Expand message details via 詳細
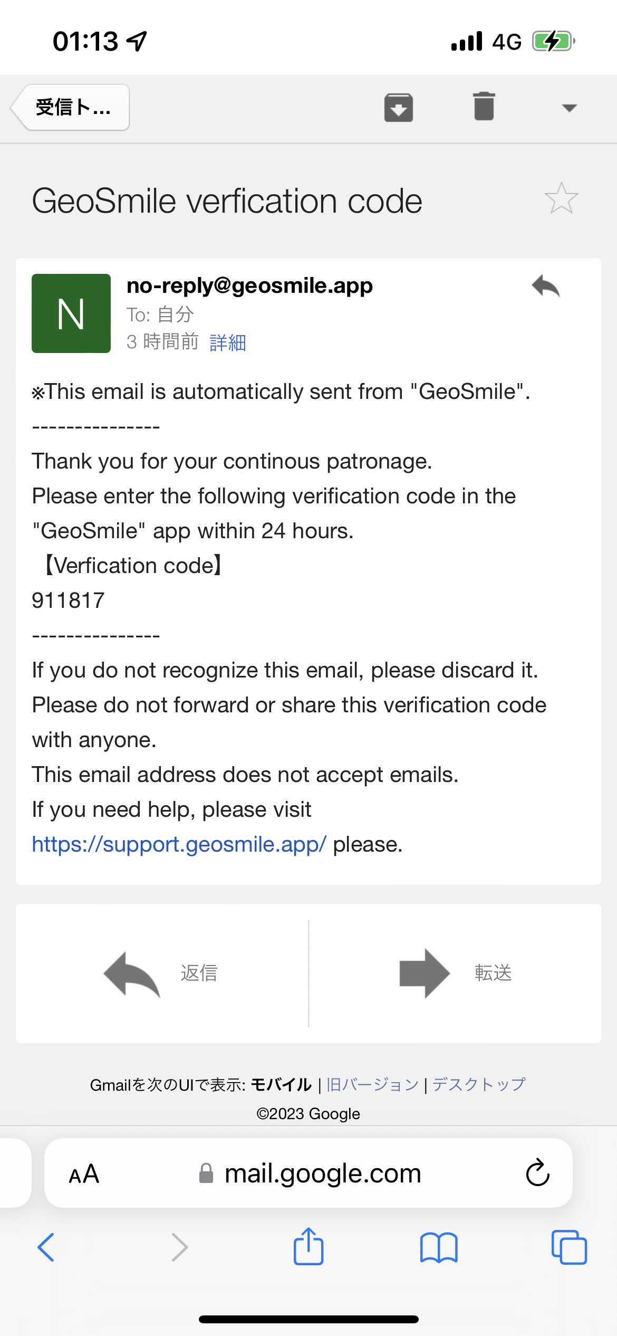The width and height of the screenshot is (617, 1336). [x=228, y=342]
